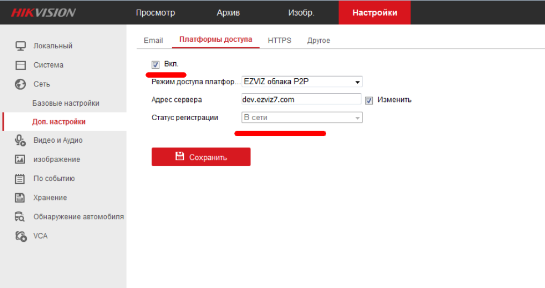Image resolution: width=545 pixels, height=288 pixels.
Task: Open the HTTPS tab
Action: [x=279, y=41]
